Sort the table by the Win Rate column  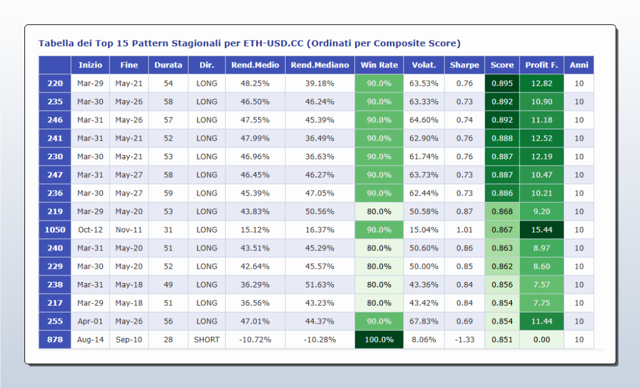pyautogui.click(x=379, y=64)
